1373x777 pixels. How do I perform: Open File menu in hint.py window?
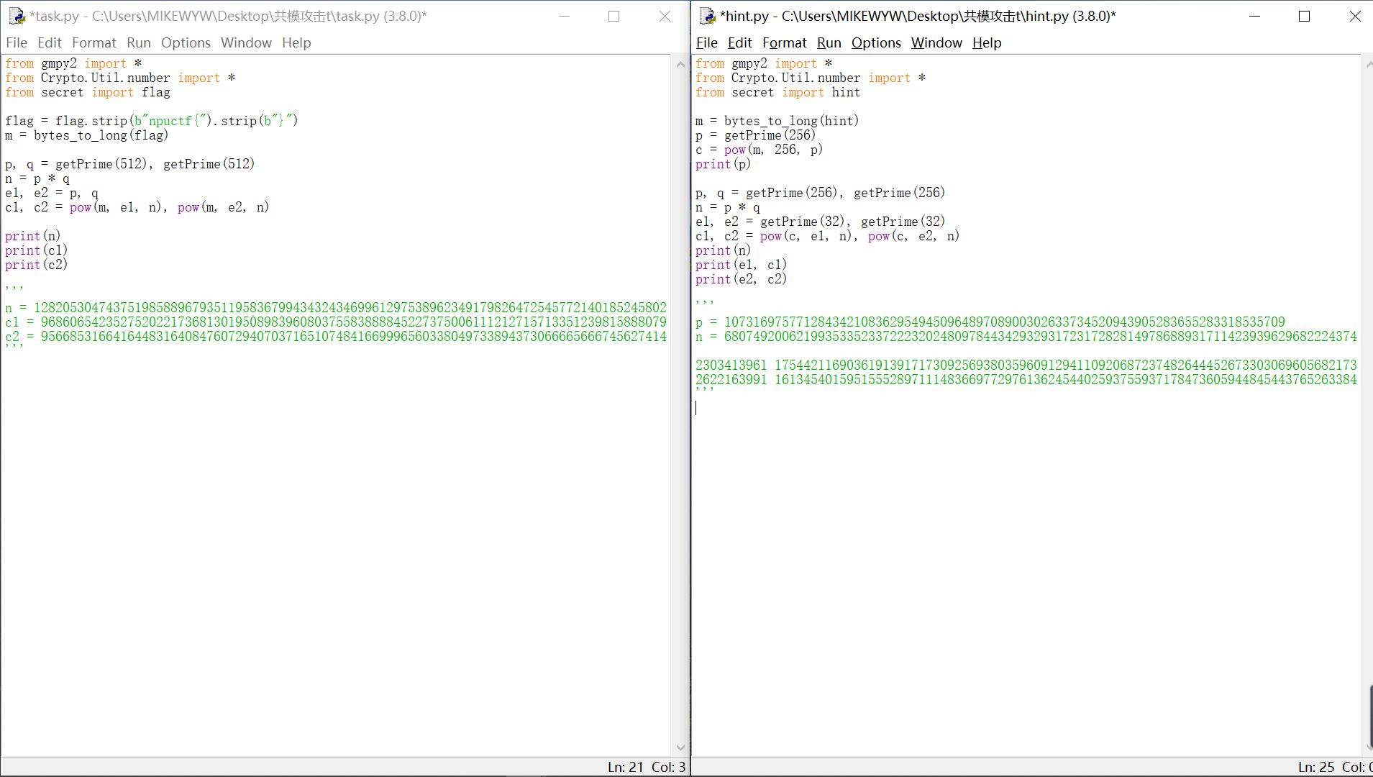click(707, 42)
